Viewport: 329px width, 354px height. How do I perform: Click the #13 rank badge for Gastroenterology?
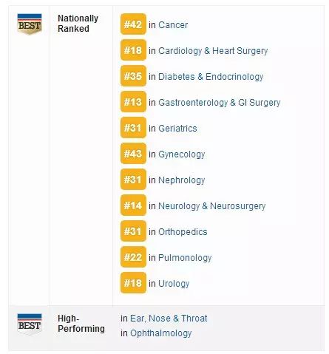click(x=133, y=102)
